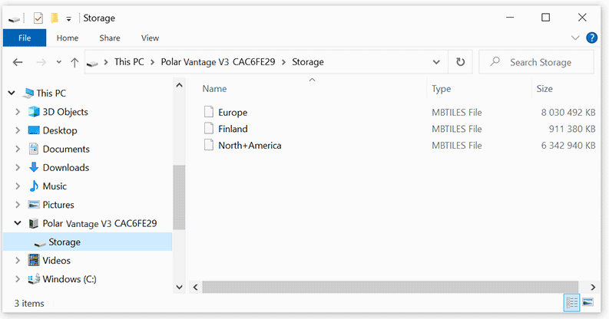Sort files by Size column header
This screenshot has height=319, width=609.
[544, 89]
